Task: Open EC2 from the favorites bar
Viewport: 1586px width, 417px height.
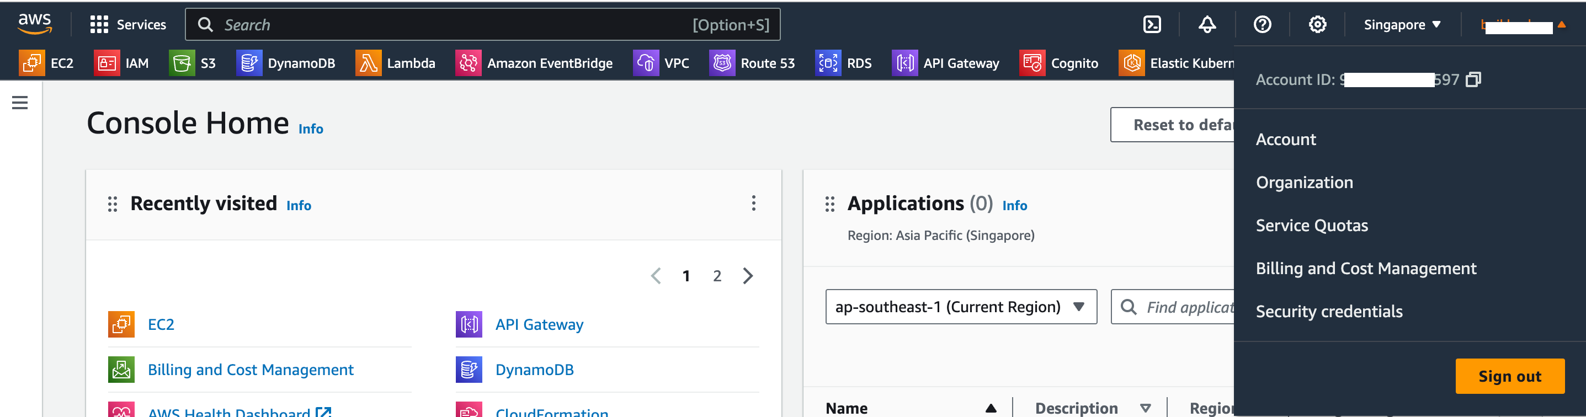Action: 46,63
